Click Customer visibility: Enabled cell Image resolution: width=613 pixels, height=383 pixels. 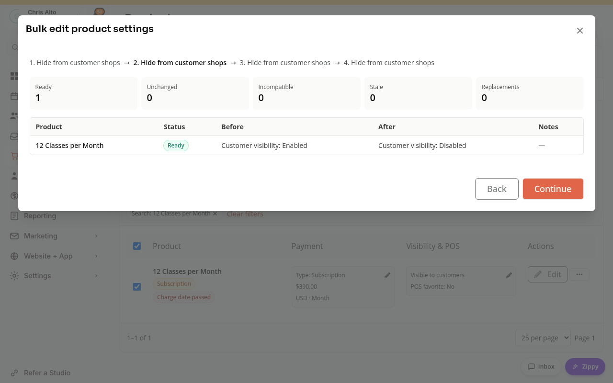264,146
